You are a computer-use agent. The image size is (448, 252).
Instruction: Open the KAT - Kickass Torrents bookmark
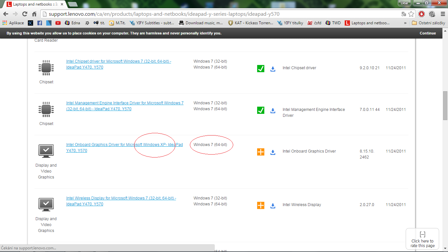(251, 23)
